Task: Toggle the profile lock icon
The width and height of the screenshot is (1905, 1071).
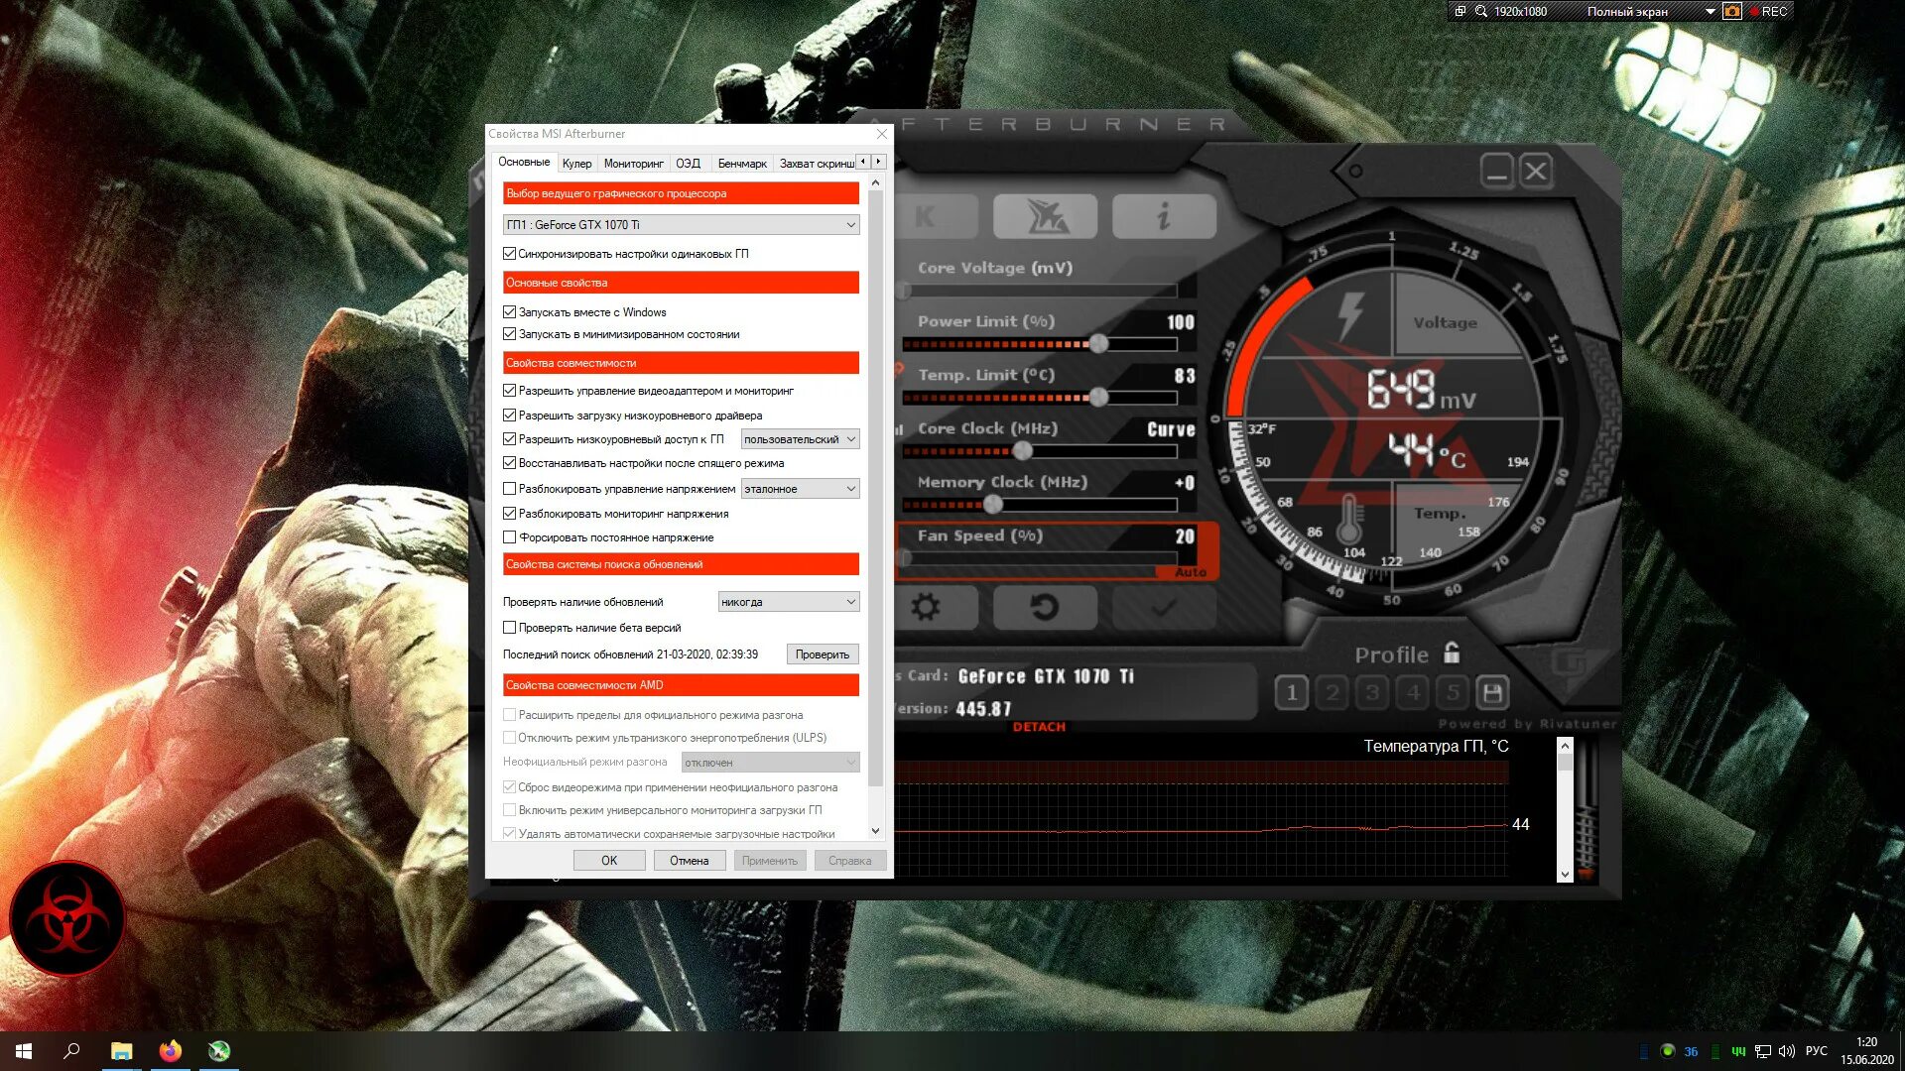Action: [1452, 653]
